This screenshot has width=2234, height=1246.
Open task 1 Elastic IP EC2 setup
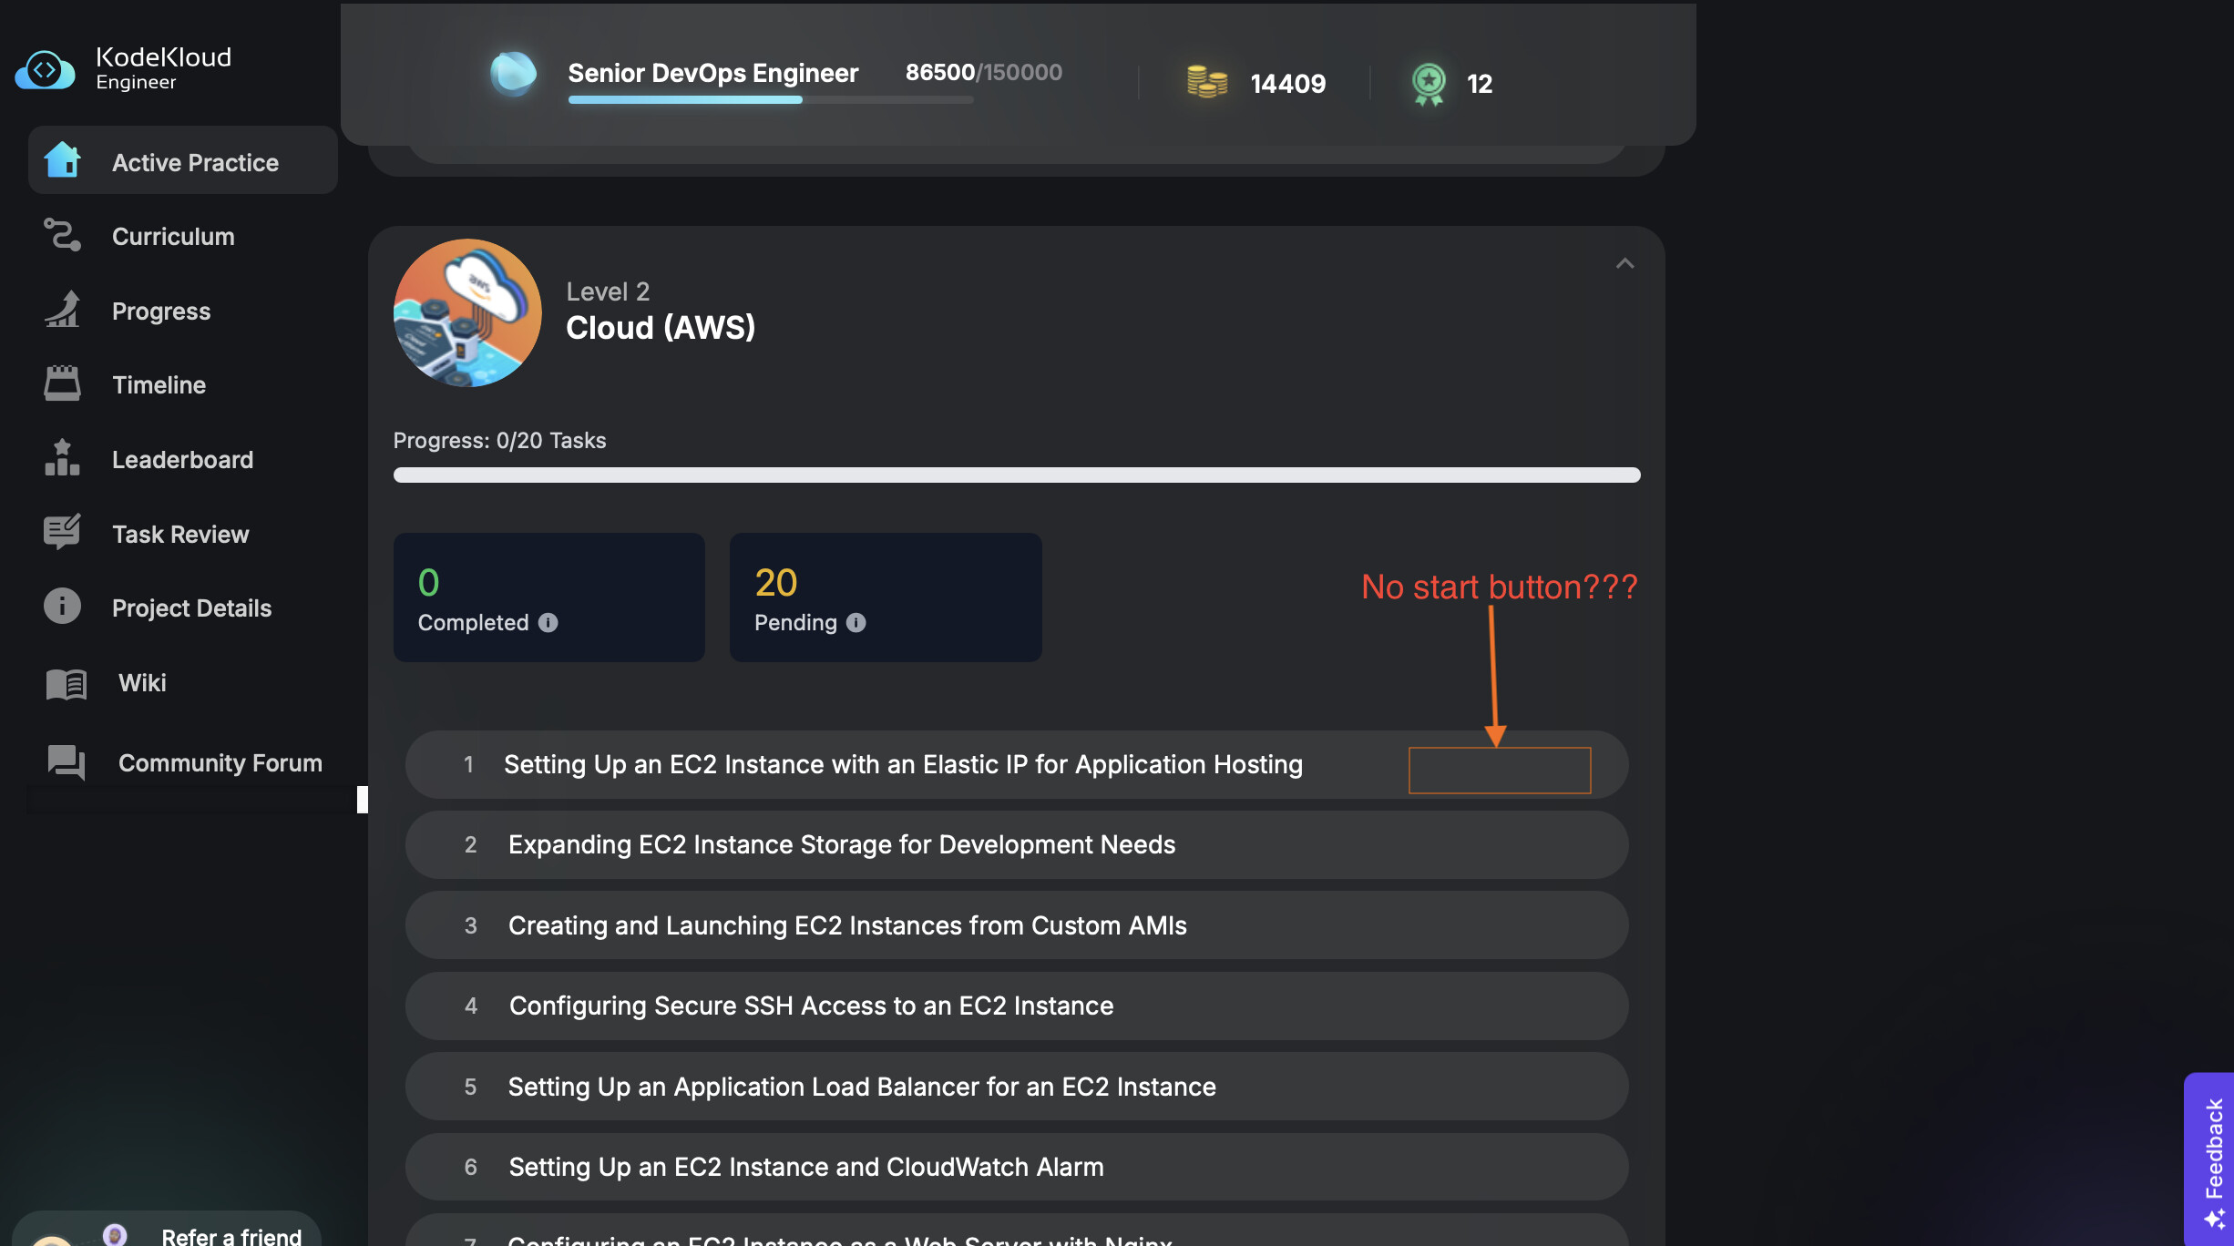[902, 765]
